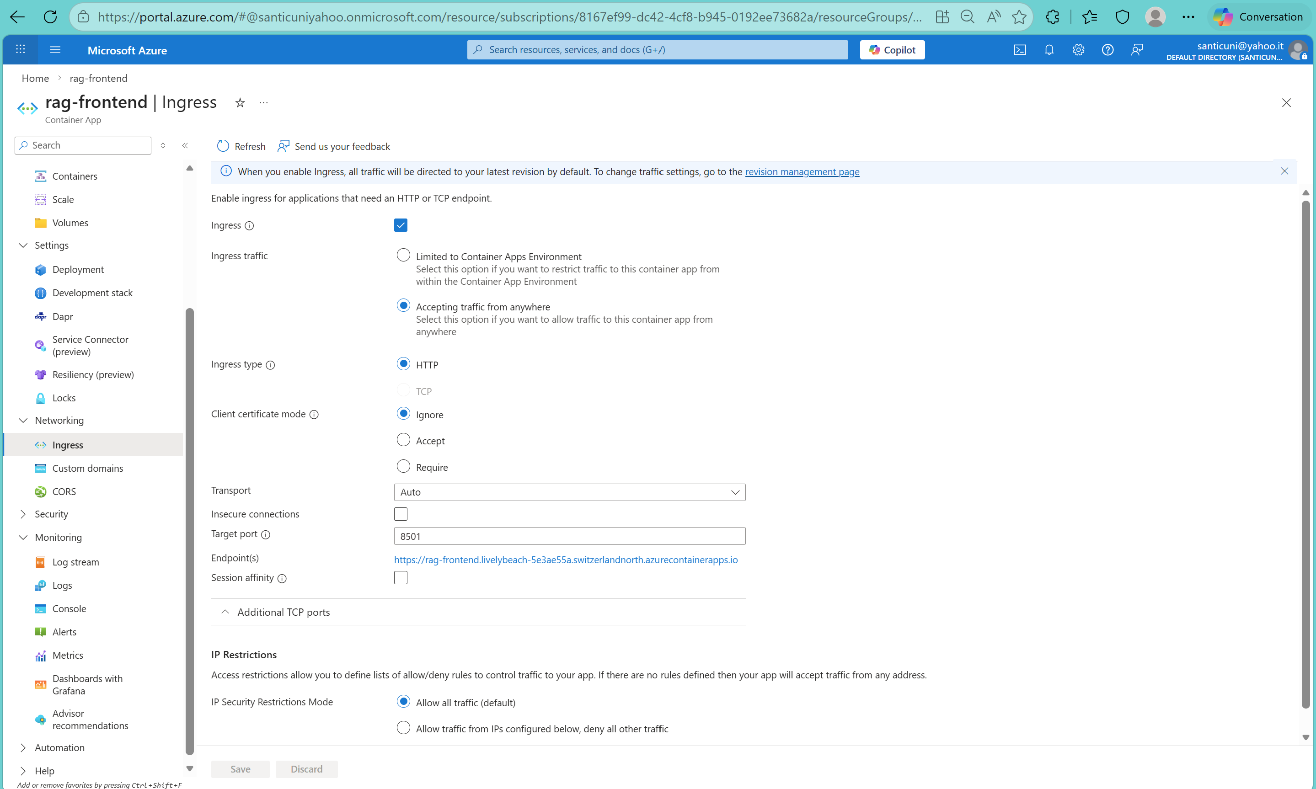Open Azure Cloud Shell icon
This screenshot has width=1316, height=789.
pyautogui.click(x=1019, y=50)
